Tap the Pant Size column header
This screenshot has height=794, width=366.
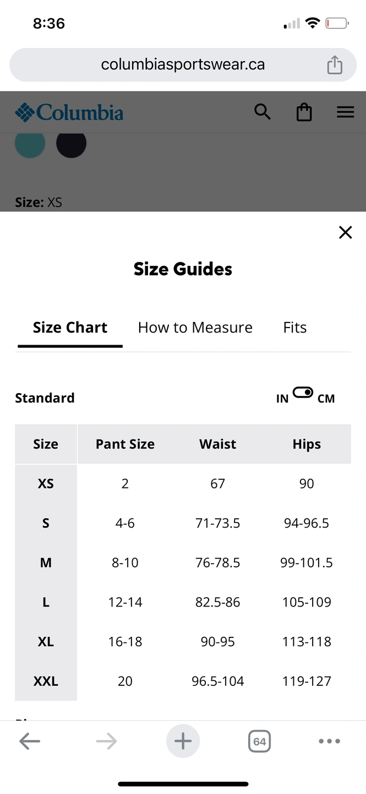pyautogui.click(x=125, y=444)
